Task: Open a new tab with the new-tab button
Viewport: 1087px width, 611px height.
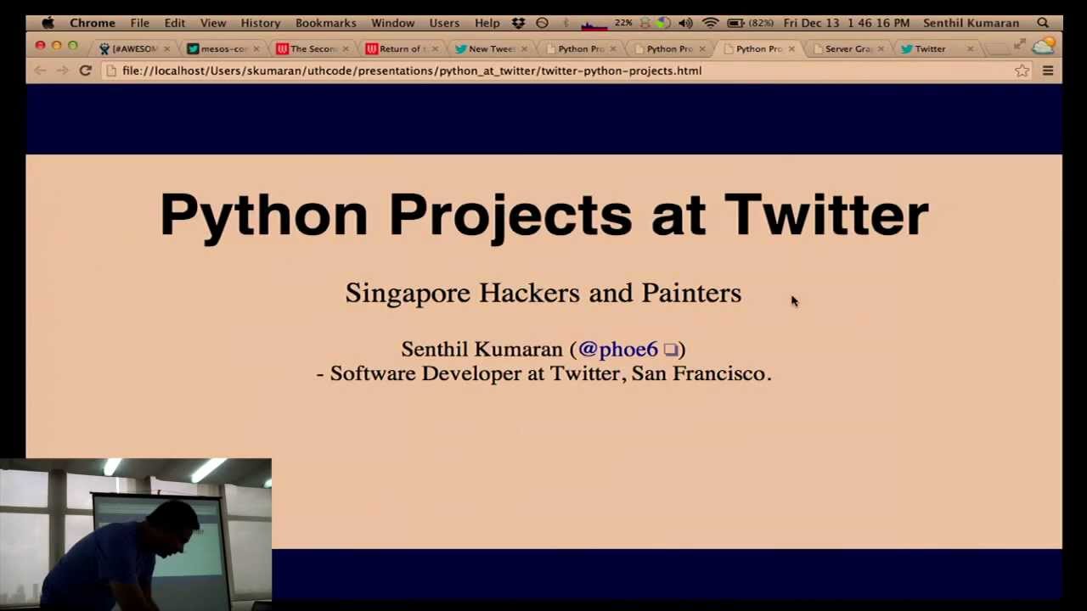Action: point(998,49)
